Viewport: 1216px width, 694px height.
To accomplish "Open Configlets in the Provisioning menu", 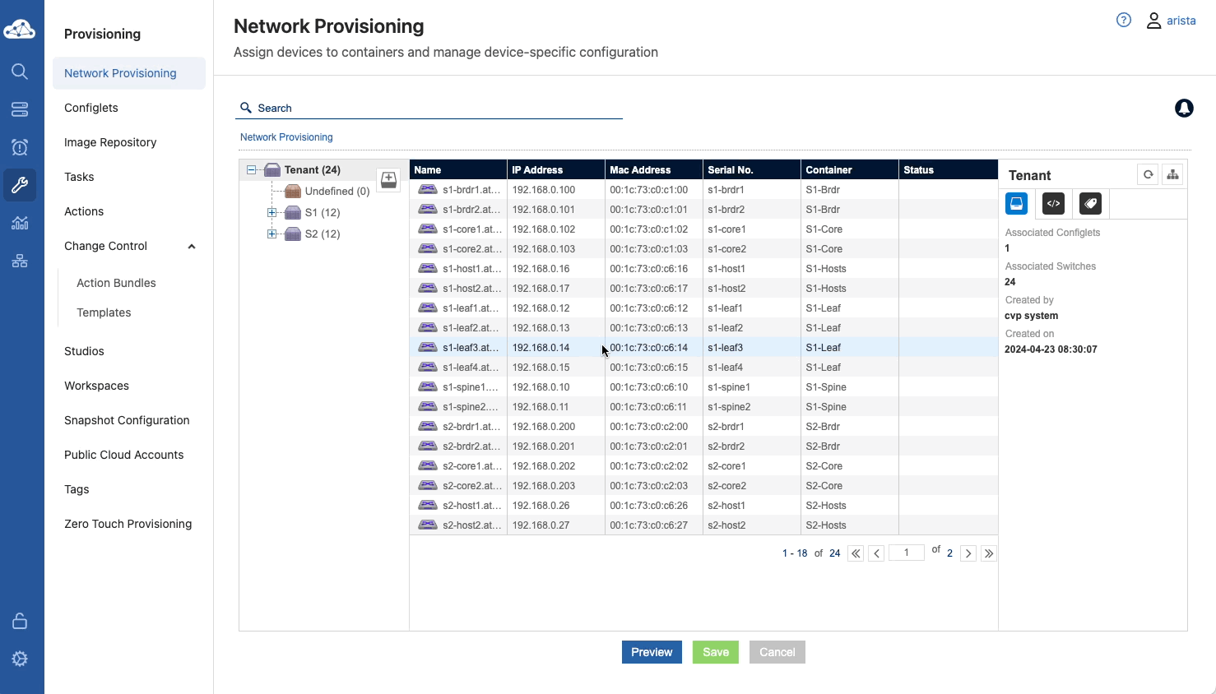I will 91,108.
